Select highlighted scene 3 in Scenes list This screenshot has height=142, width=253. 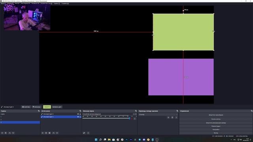pos(20,122)
